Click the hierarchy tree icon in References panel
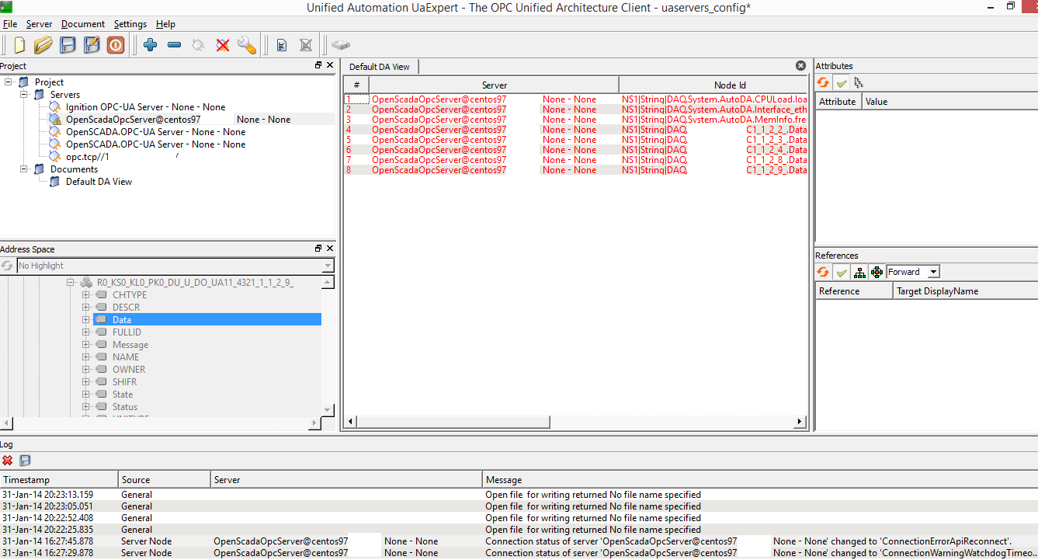Viewport: 1038px width, 560px height. tap(859, 272)
